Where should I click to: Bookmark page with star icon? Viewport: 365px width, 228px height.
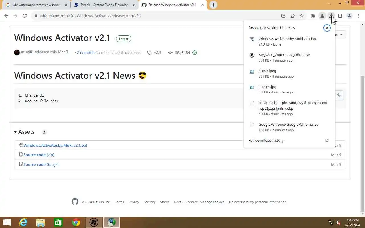[x=302, y=16]
